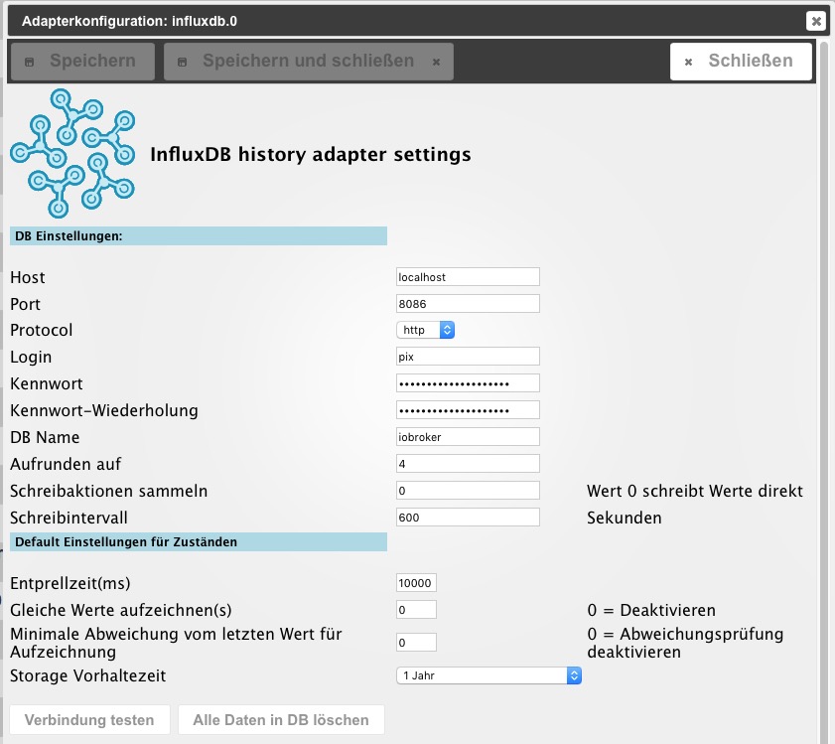Click the Schreibintervall field showing 600
The image size is (835, 744).
point(468,517)
